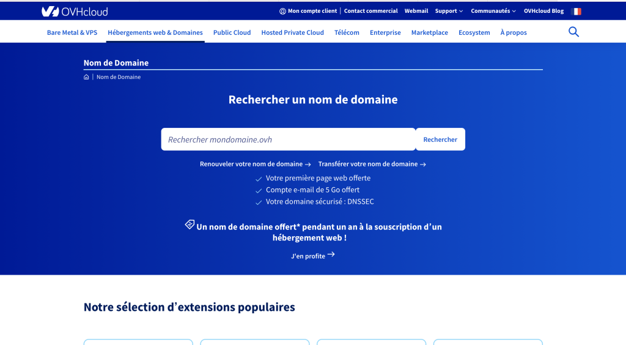Open the Enterprise menu
The width and height of the screenshot is (626, 345).
pyautogui.click(x=385, y=33)
